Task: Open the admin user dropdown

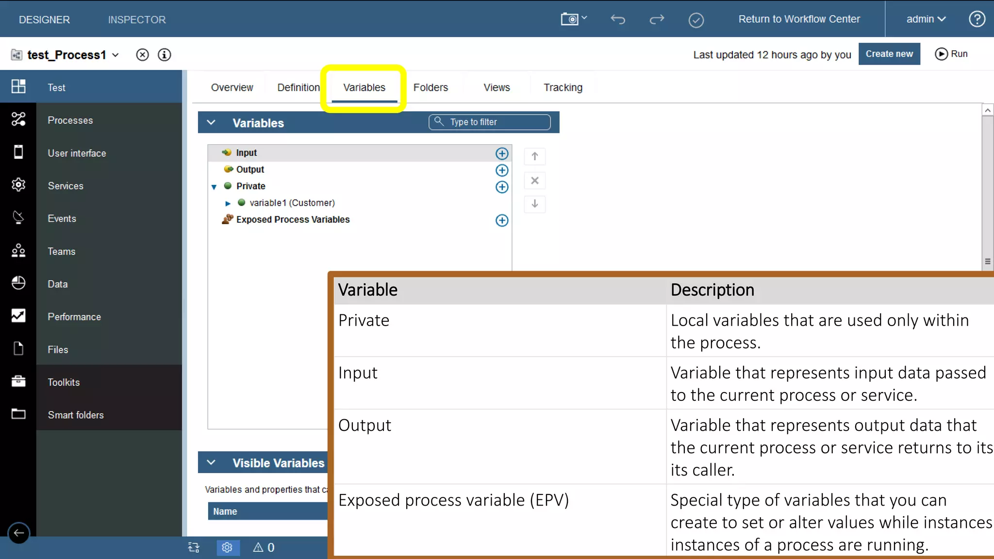Action: point(926,19)
